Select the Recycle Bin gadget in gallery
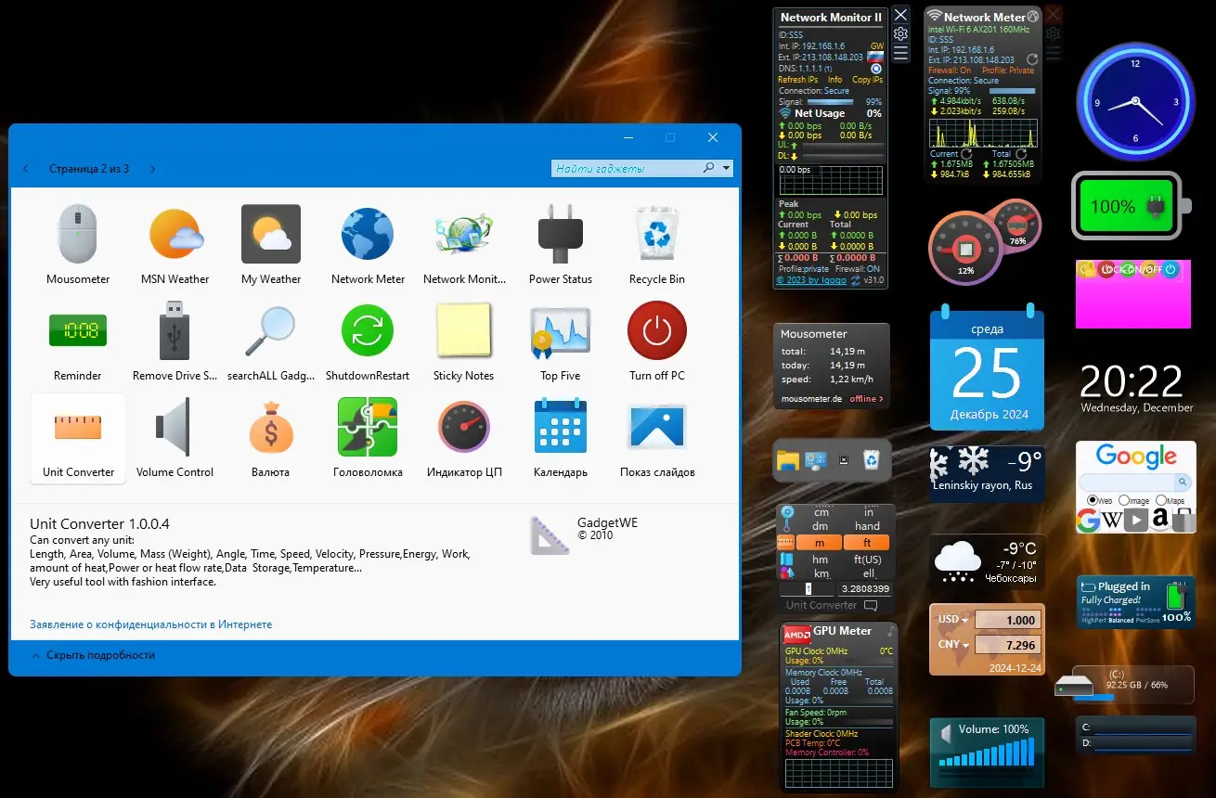The height and width of the screenshot is (798, 1216). [657, 234]
